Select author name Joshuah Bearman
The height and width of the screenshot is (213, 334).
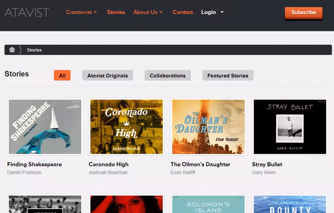click(x=108, y=172)
